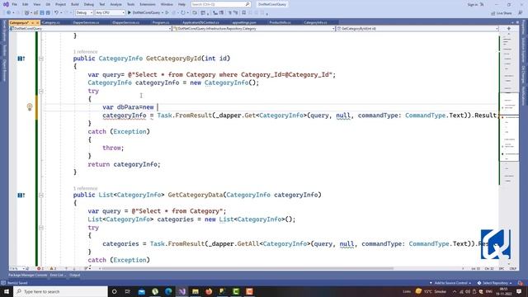Image resolution: width=528 pixels, height=297 pixels.
Task: Open the GetCategoryById member navigation dropdown
Action: [417, 29]
